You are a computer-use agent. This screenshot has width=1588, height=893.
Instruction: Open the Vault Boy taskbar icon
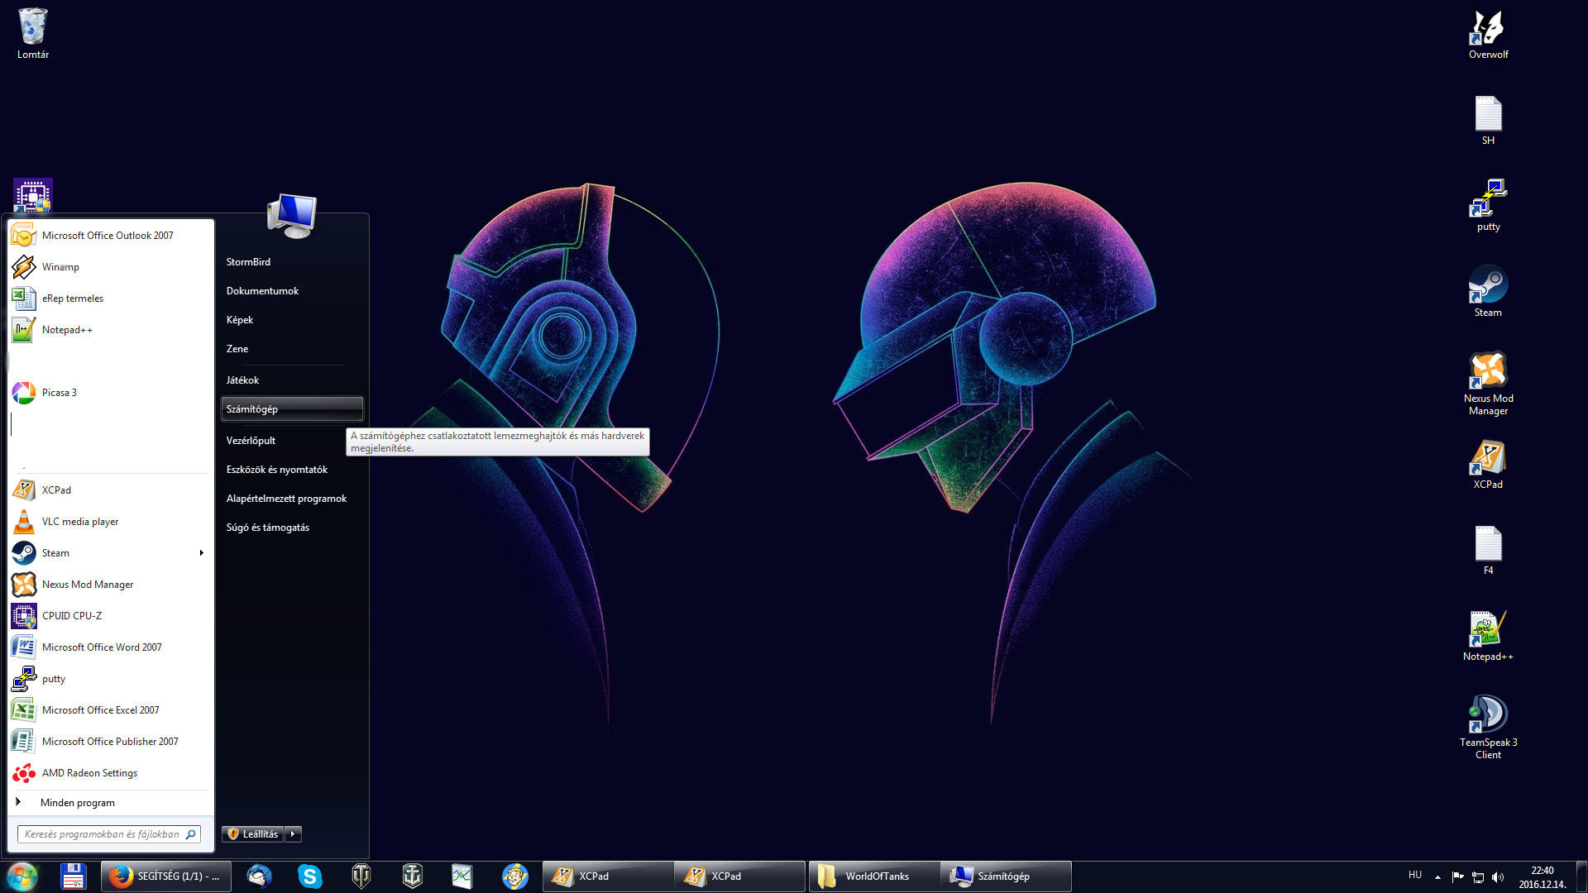(514, 876)
